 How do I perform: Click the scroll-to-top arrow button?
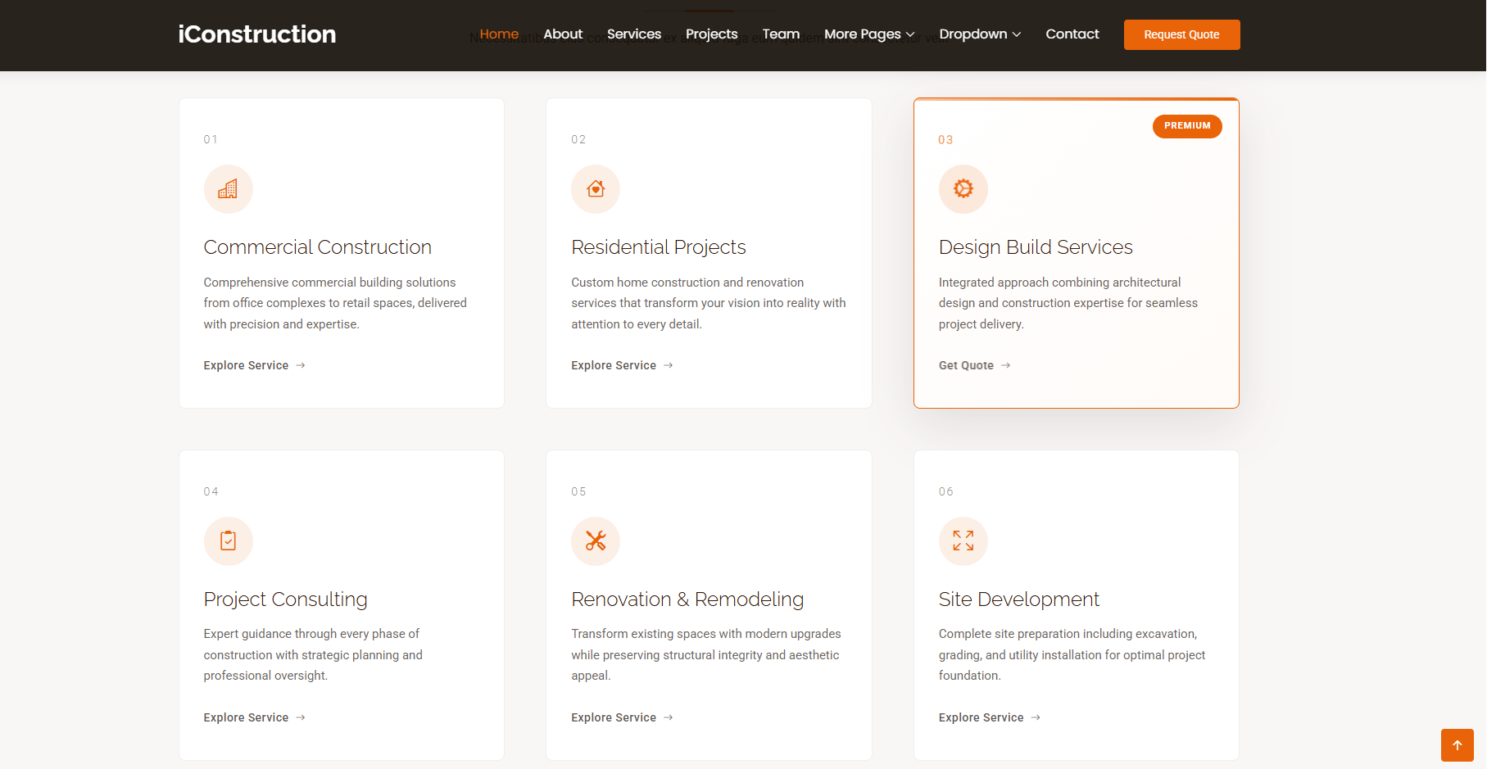coord(1457,745)
